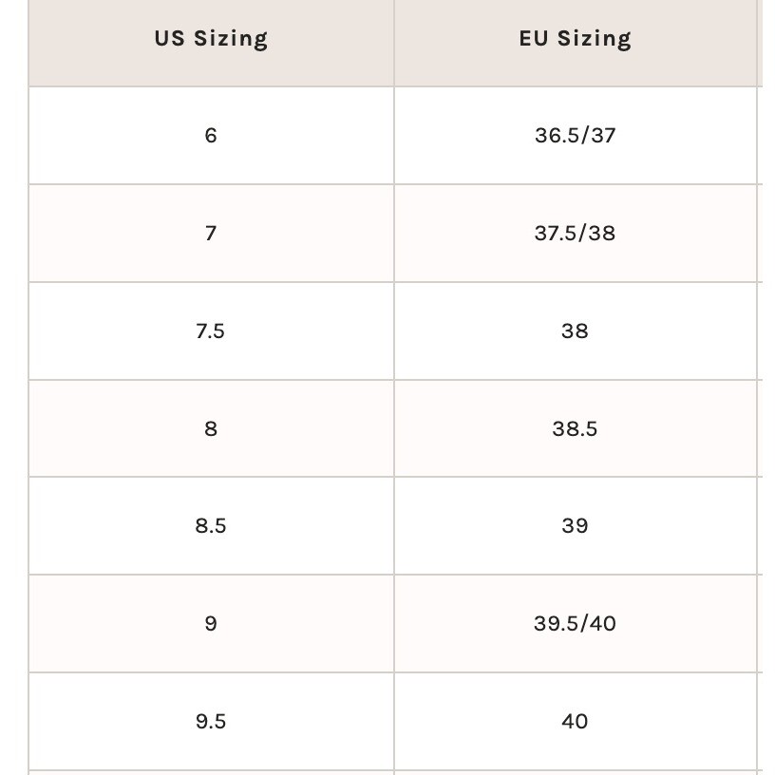Click the US Sizing column header
This screenshot has height=775, width=775.
(211, 39)
